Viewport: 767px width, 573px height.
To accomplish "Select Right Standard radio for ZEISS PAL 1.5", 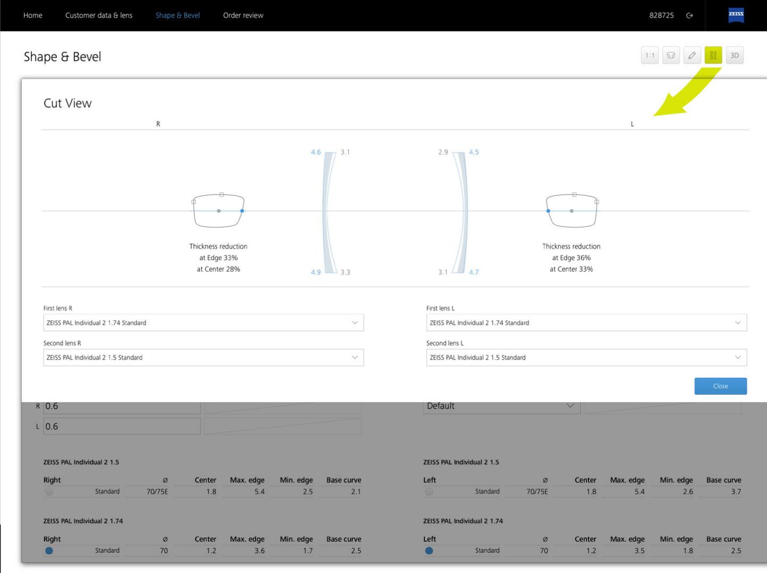I will [50, 491].
